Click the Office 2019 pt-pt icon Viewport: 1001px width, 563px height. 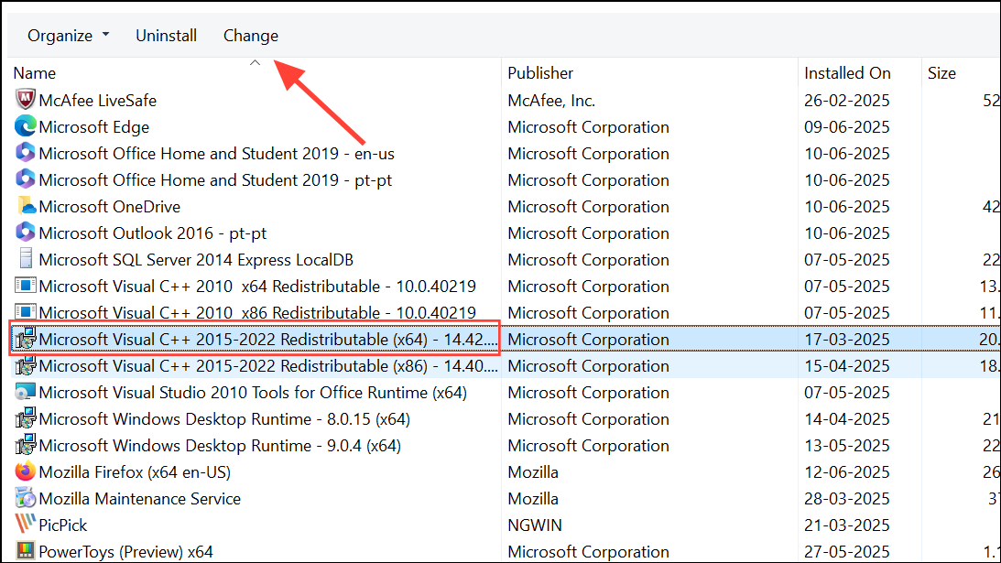point(25,179)
